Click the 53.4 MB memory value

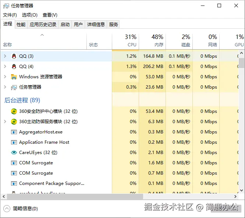point(155,111)
